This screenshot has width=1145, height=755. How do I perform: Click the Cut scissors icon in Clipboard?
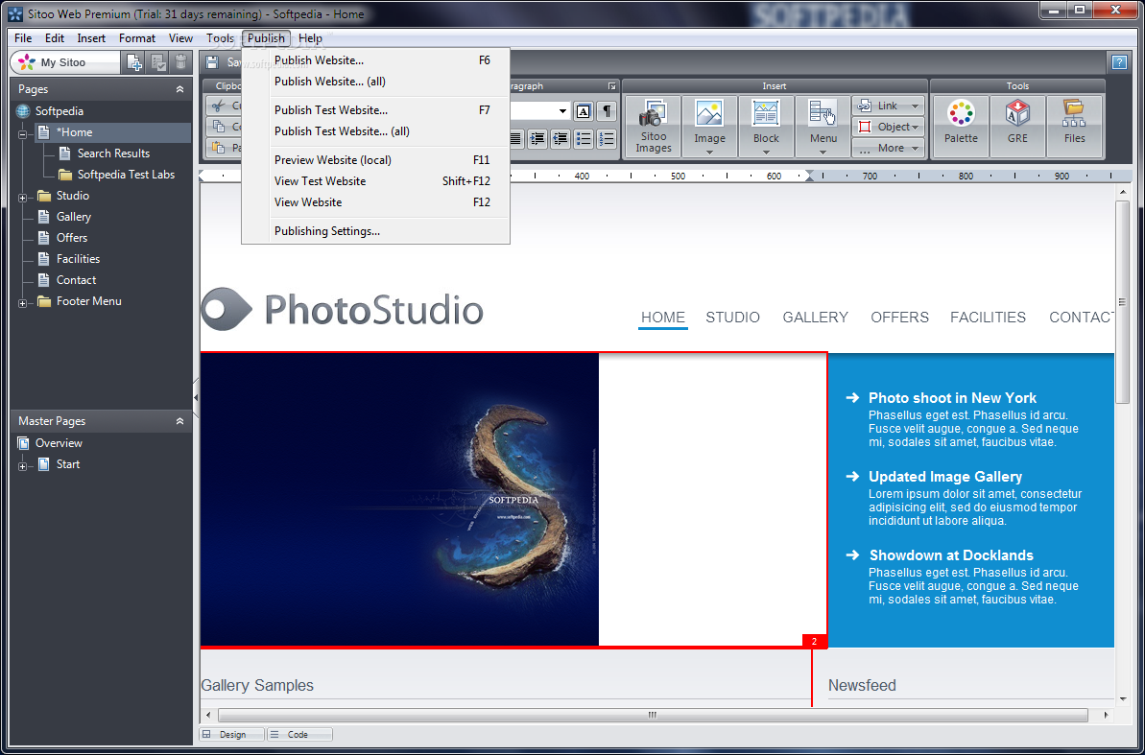(218, 106)
